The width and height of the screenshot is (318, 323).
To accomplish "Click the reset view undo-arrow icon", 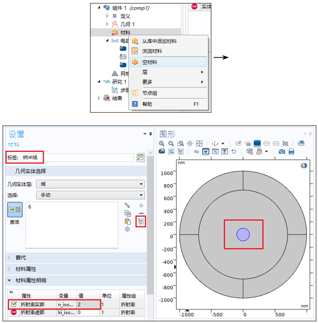I will pyautogui.click(x=233, y=151).
